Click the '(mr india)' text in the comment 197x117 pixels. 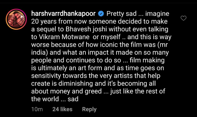pyautogui.click(x=99, y=49)
